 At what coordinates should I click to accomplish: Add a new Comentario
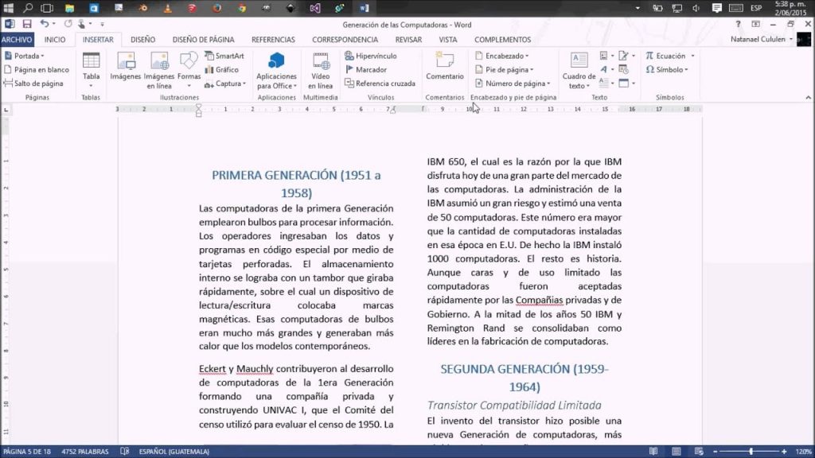[444, 68]
